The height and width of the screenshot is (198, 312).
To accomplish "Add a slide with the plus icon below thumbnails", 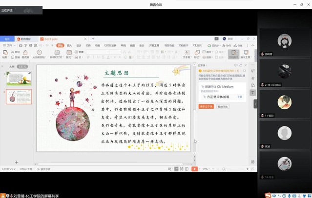I will pyautogui.click(x=17, y=162).
